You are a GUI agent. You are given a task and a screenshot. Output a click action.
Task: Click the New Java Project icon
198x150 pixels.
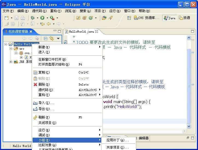[78, 18]
